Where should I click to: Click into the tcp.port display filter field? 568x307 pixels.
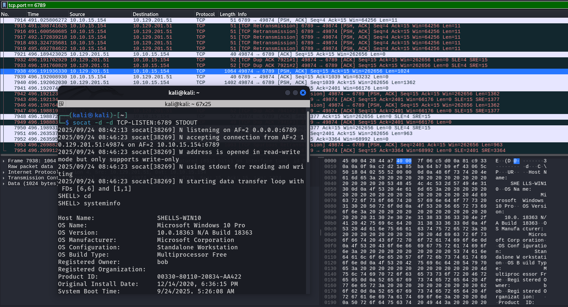267,5
